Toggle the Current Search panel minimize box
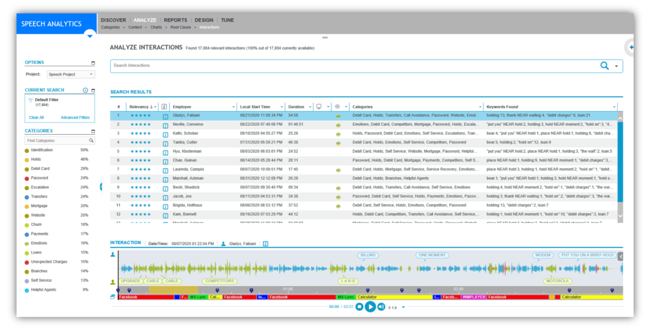The height and width of the screenshot is (329, 668). [93, 90]
